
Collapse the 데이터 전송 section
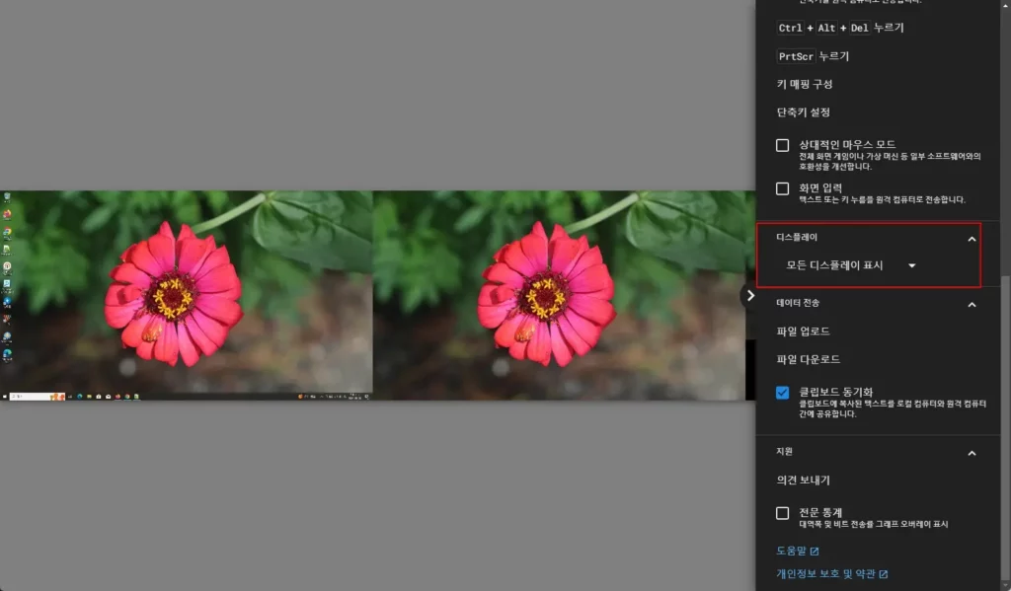pos(972,305)
